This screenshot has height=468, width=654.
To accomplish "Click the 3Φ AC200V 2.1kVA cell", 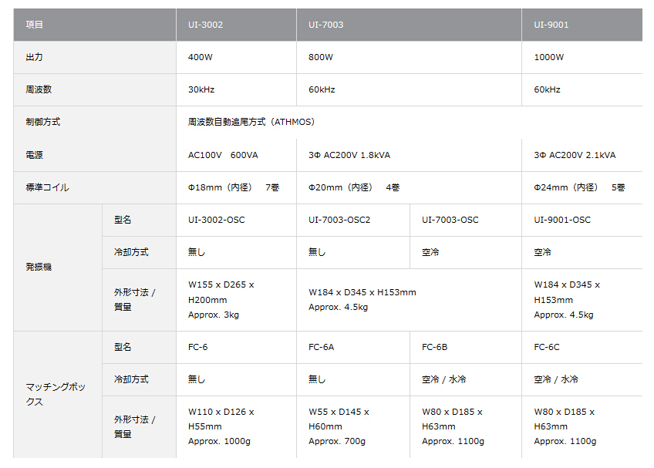I will [575, 155].
